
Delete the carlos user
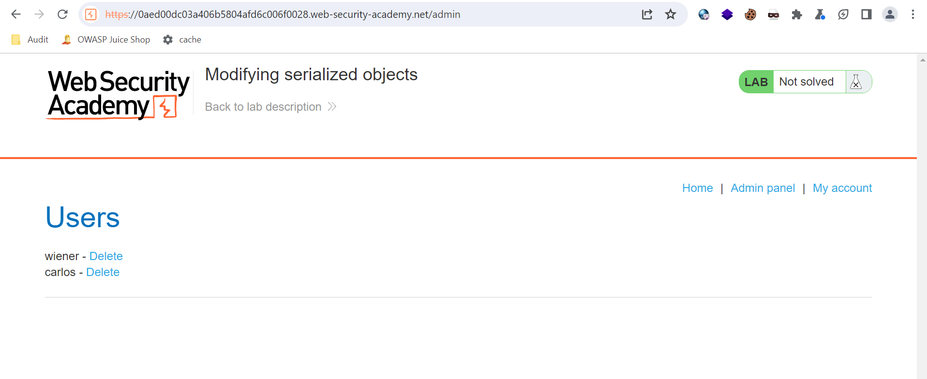[103, 272]
